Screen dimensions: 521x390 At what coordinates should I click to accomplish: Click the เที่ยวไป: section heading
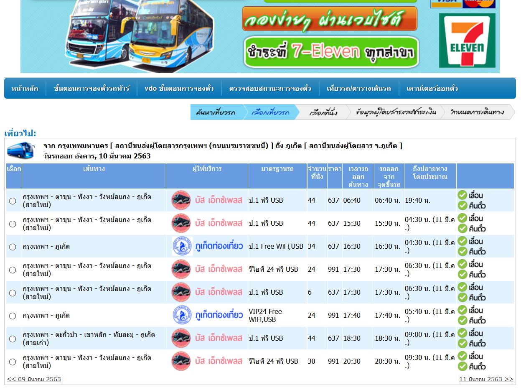pyautogui.click(x=20, y=133)
